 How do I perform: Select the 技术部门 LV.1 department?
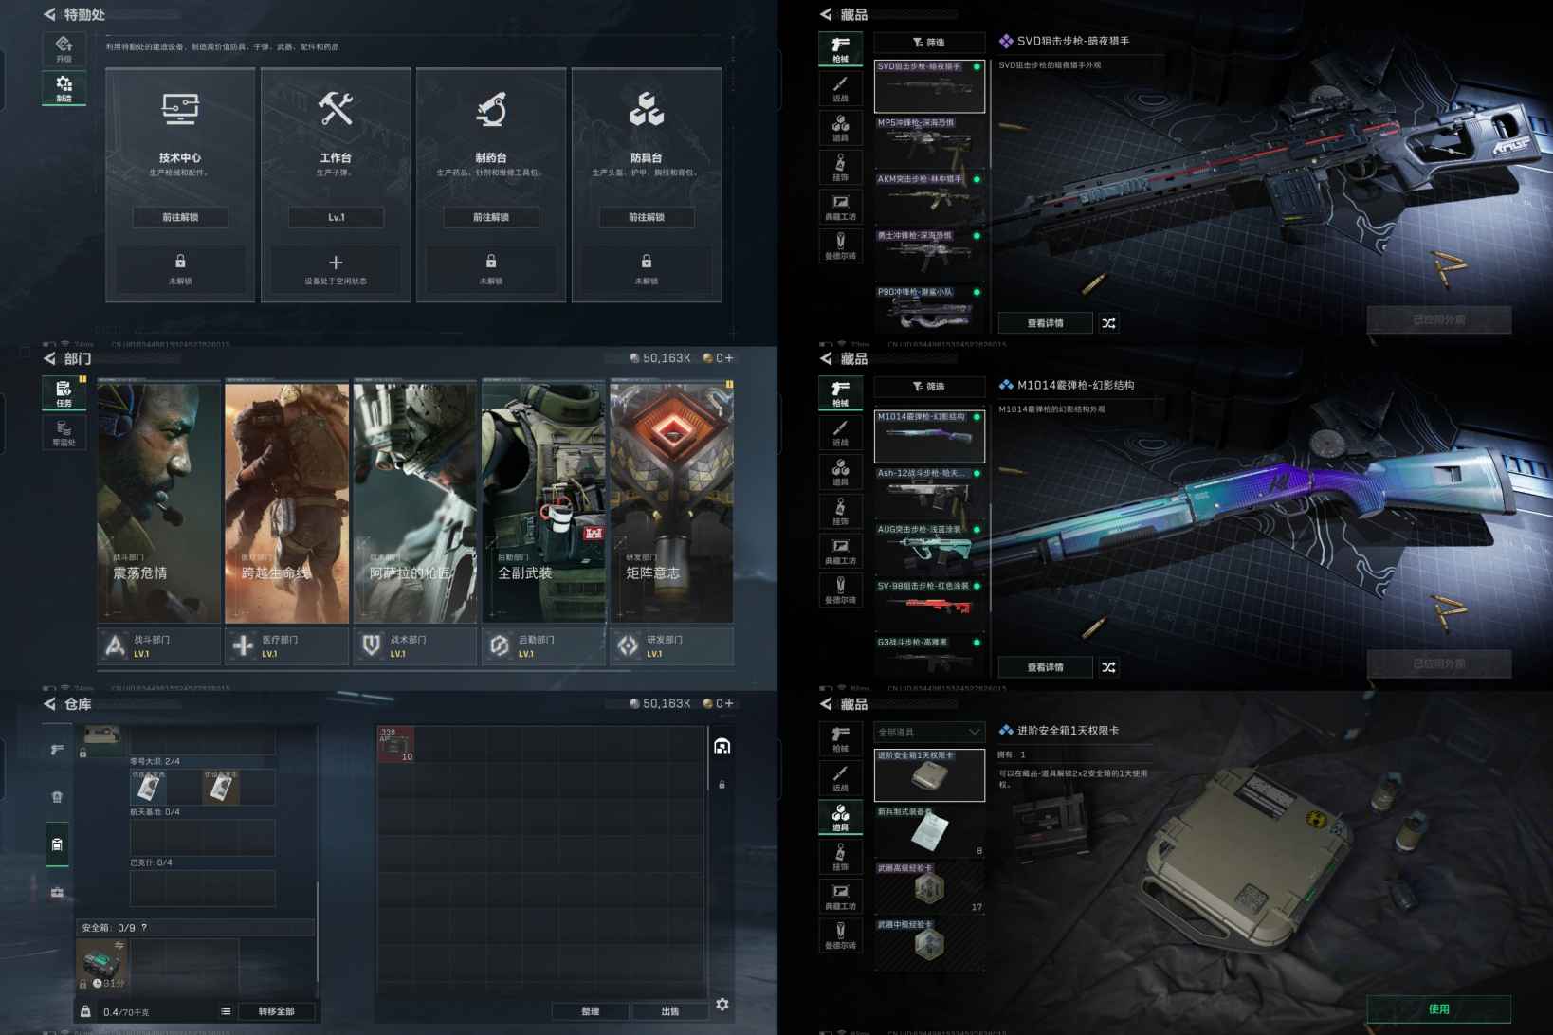point(415,645)
